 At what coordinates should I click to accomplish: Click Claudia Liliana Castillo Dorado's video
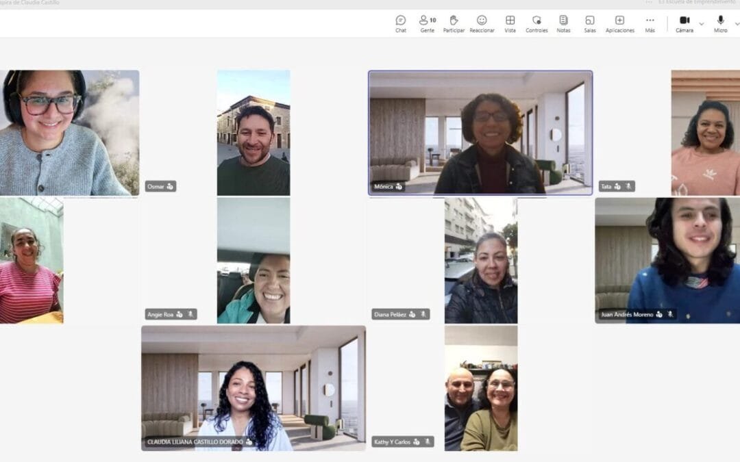pos(253,387)
